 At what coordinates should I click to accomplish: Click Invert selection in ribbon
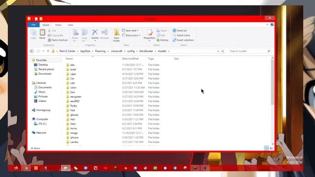pyautogui.click(x=183, y=40)
